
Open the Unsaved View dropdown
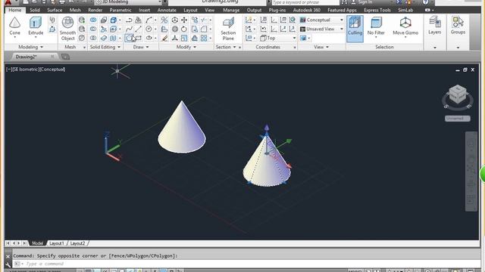coord(321,29)
